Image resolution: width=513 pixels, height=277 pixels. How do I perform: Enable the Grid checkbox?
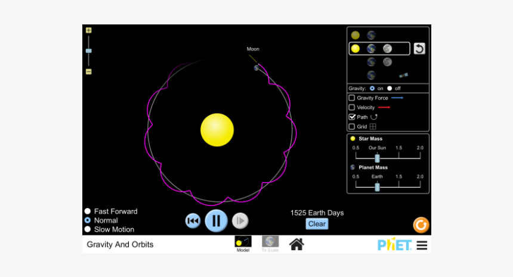point(352,126)
